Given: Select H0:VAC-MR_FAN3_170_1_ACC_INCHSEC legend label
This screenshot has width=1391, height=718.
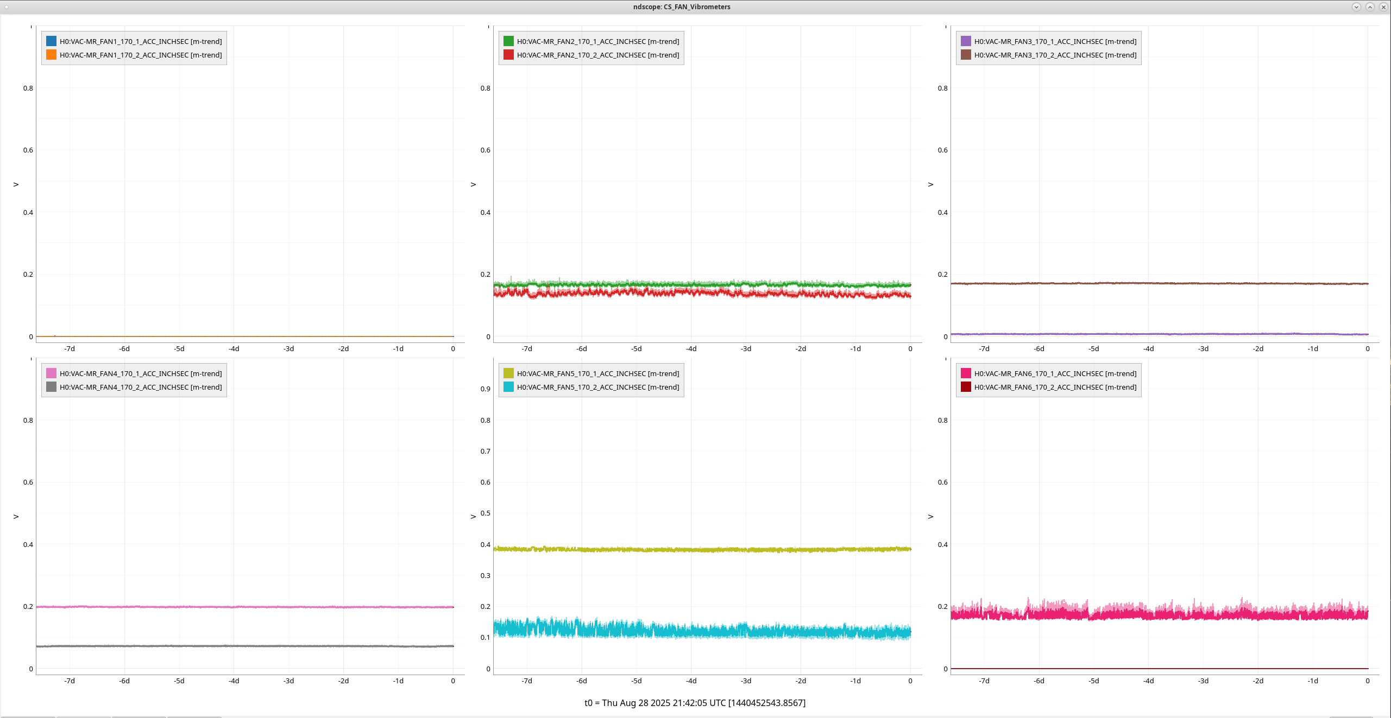Looking at the screenshot, I should click(1055, 41).
